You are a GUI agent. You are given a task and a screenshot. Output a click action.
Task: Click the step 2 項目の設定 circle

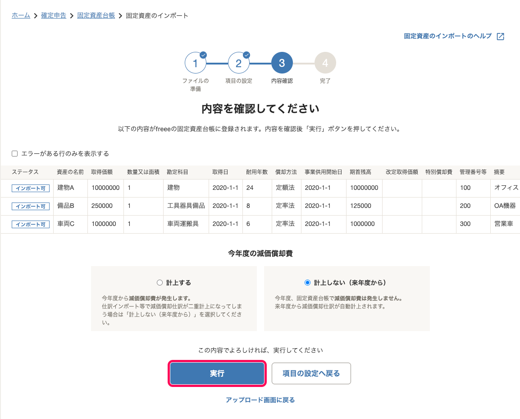tap(239, 63)
